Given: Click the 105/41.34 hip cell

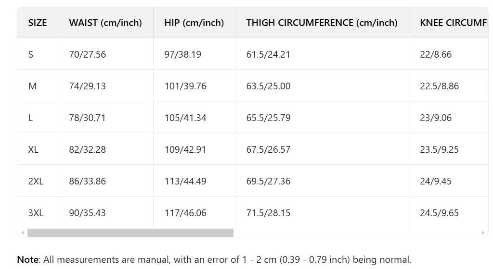Looking at the screenshot, I should point(185,118).
